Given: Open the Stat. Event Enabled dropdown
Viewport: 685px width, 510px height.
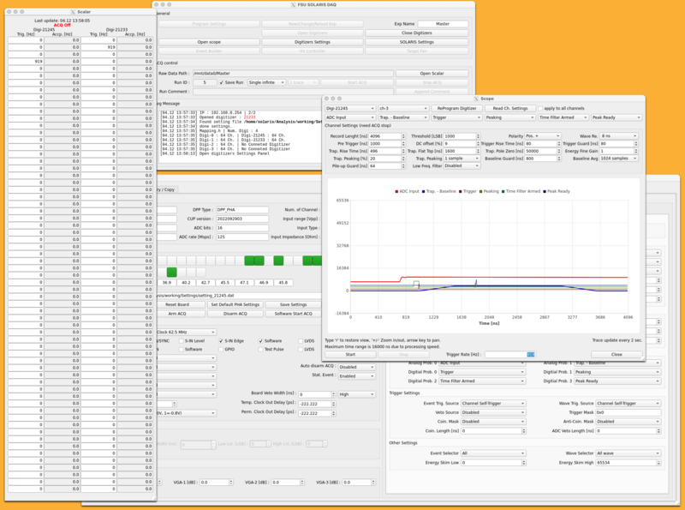Looking at the screenshot, I should 356,376.
